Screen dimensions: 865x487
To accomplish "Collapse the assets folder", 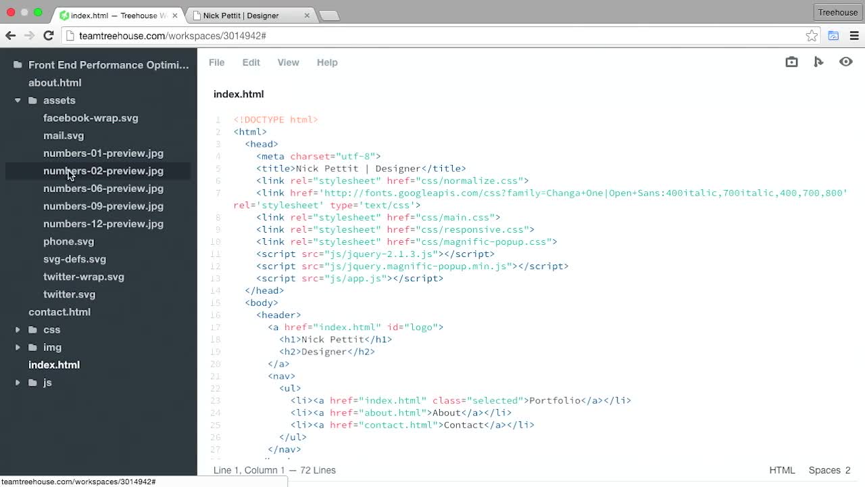I will (x=17, y=100).
